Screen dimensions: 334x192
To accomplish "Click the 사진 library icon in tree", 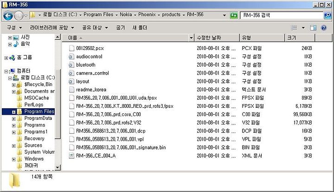I will [x=16, y=37].
